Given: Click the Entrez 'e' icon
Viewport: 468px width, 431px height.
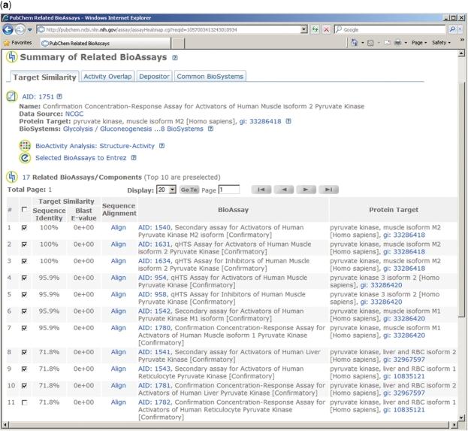Looking at the screenshot, I should click(x=25, y=158).
